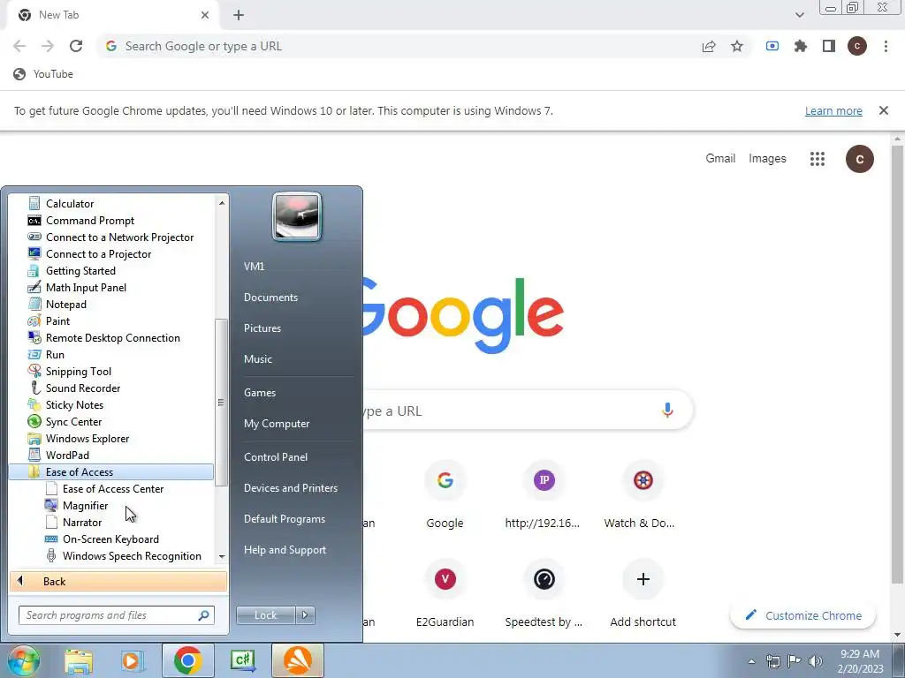The height and width of the screenshot is (678, 905).
Task: Click the Lock button
Action: [265, 615]
